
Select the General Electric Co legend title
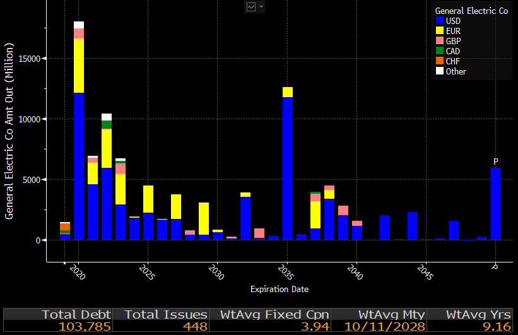(471, 11)
